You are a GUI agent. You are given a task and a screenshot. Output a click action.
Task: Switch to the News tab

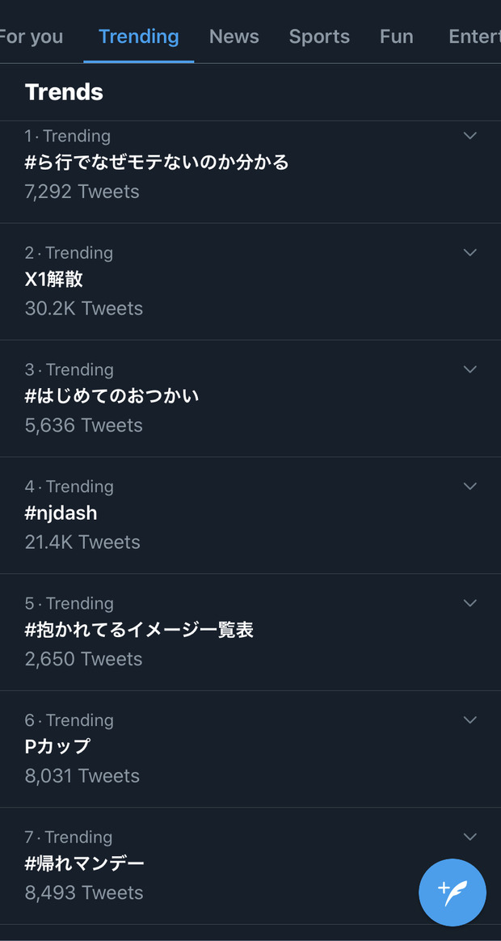(234, 36)
